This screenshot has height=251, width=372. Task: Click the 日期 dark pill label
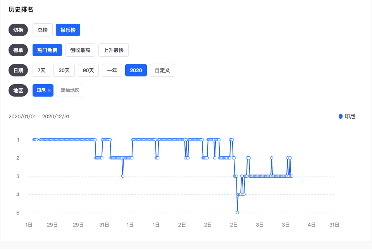point(18,70)
